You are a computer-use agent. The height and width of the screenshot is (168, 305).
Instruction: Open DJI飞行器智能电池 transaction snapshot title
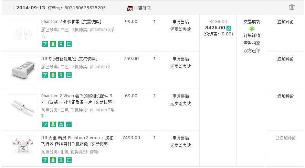[69, 59]
